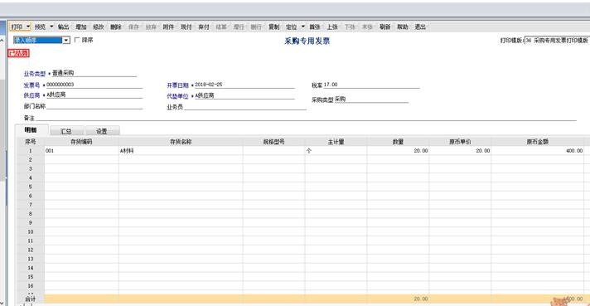This screenshot has height=306, width=590.
Task: Click 修改 (Modify) toolbar button
Action: [99, 27]
